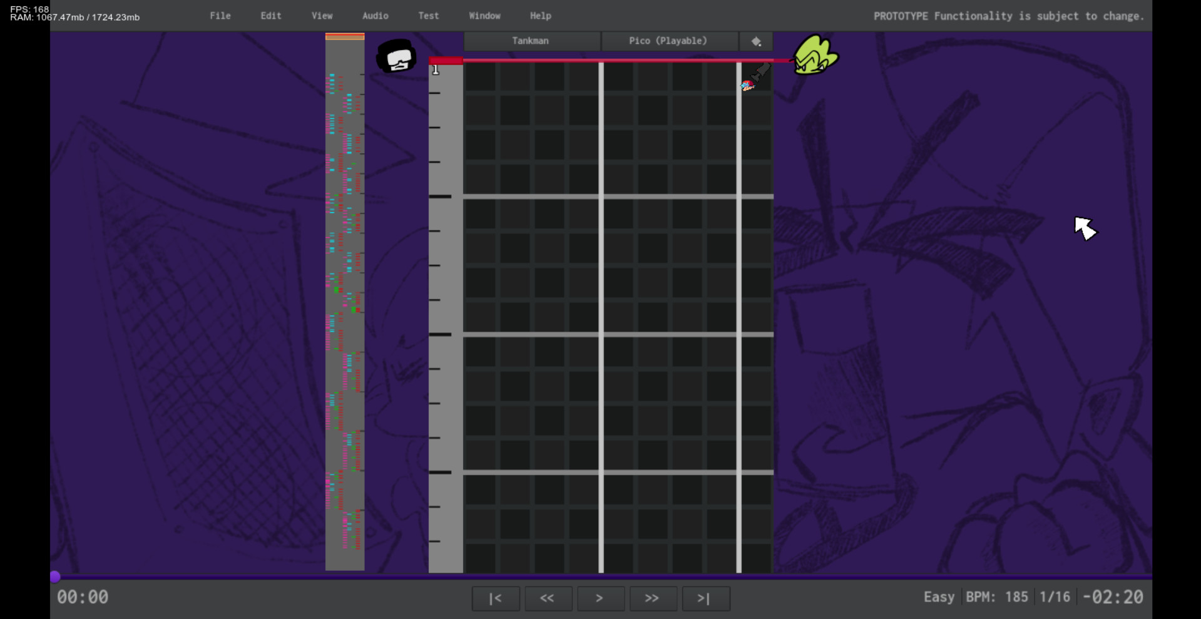
Task: Play the song with > button
Action: (601, 598)
